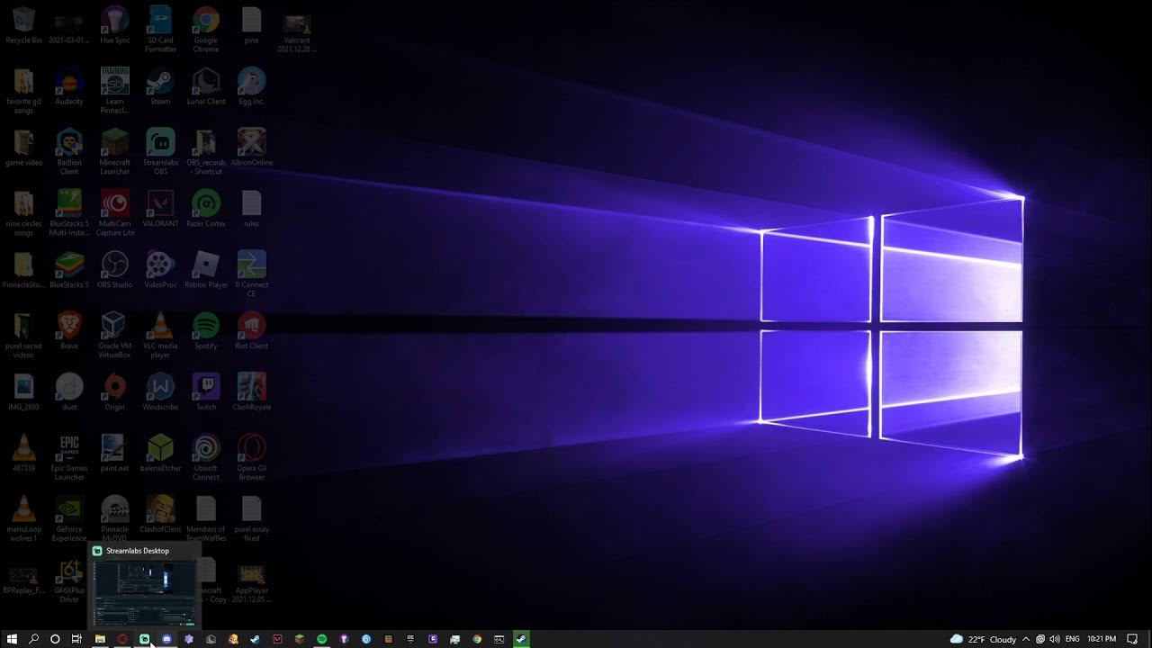Launch balenaEtcher shortcut
Viewport: 1152px width, 648px height.
click(x=160, y=454)
